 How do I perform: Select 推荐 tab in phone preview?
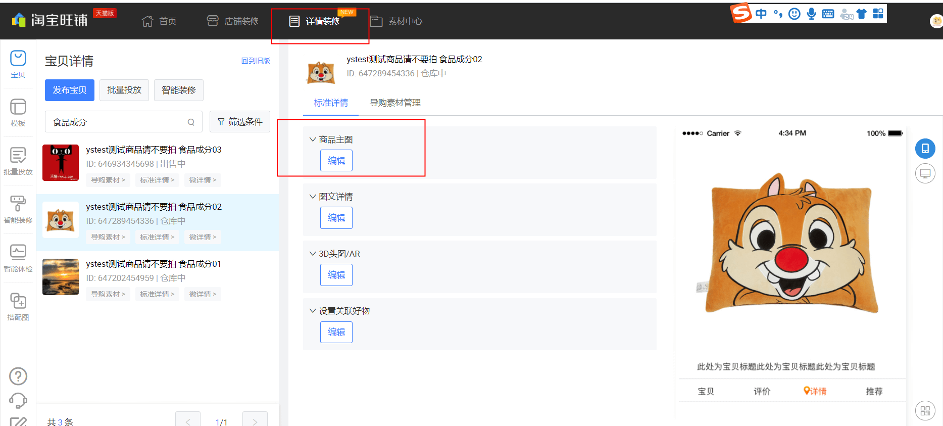click(874, 391)
